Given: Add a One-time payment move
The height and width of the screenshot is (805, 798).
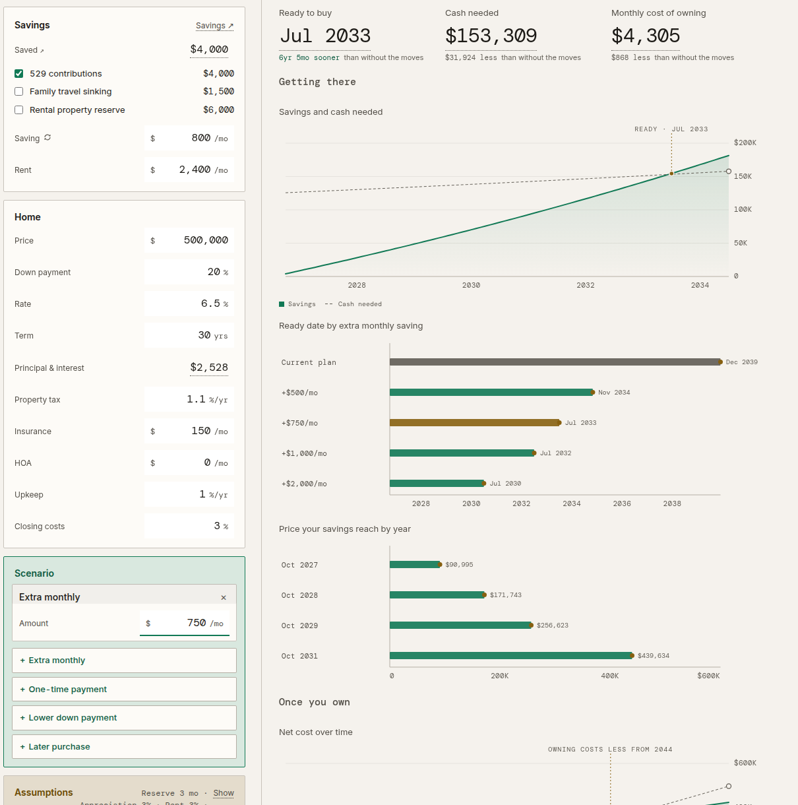Looking at the screenshot, I should pos(124,690).
